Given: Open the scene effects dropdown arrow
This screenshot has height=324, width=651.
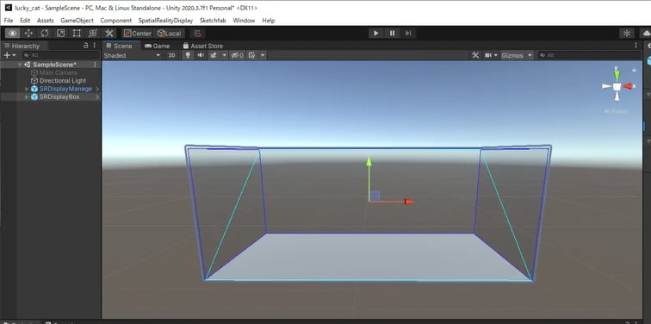Looking at the screenshot, I should (x=224, y=55).
